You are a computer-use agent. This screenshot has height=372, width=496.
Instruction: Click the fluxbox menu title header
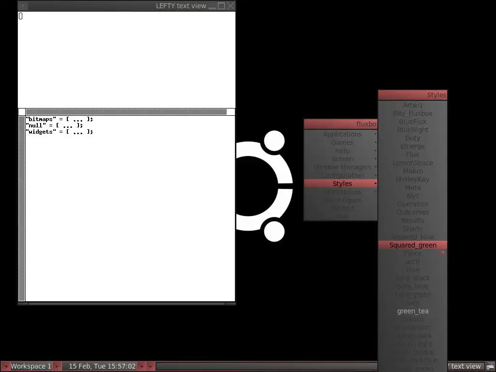[x=341, y=124]
